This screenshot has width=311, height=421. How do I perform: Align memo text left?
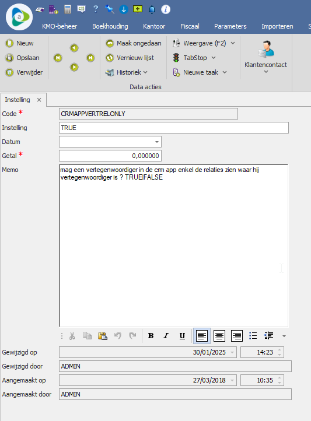[202, 336]
